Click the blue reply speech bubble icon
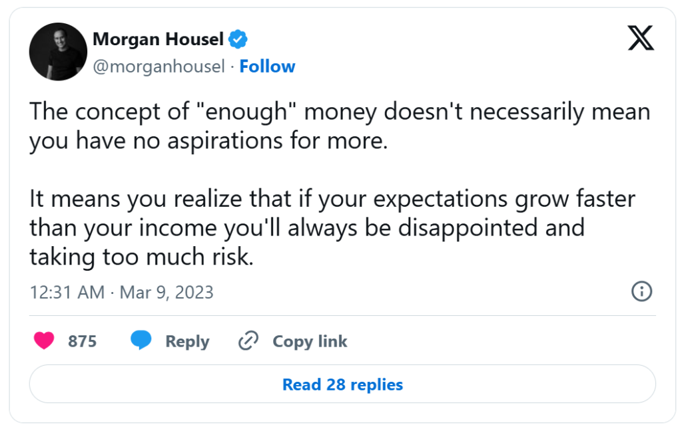This screenshot has width=682, height=429. tap(141, 341)
